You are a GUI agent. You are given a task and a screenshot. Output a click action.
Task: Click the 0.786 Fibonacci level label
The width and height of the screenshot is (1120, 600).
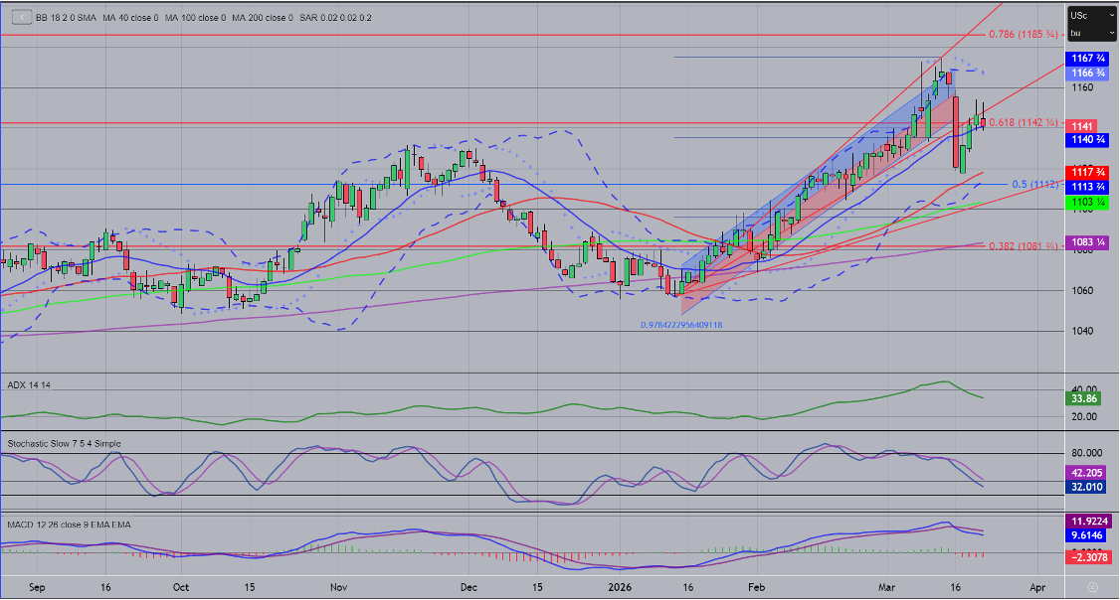pyautogui.click(x=1023, y=34)
